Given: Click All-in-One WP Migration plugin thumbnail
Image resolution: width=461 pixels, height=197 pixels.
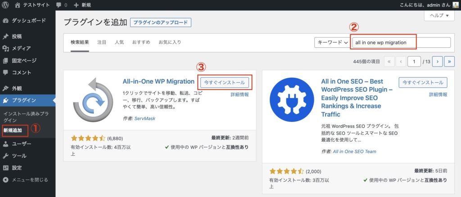Looking at the screenshot, I should pyautogui.click(x=93, y=100).
